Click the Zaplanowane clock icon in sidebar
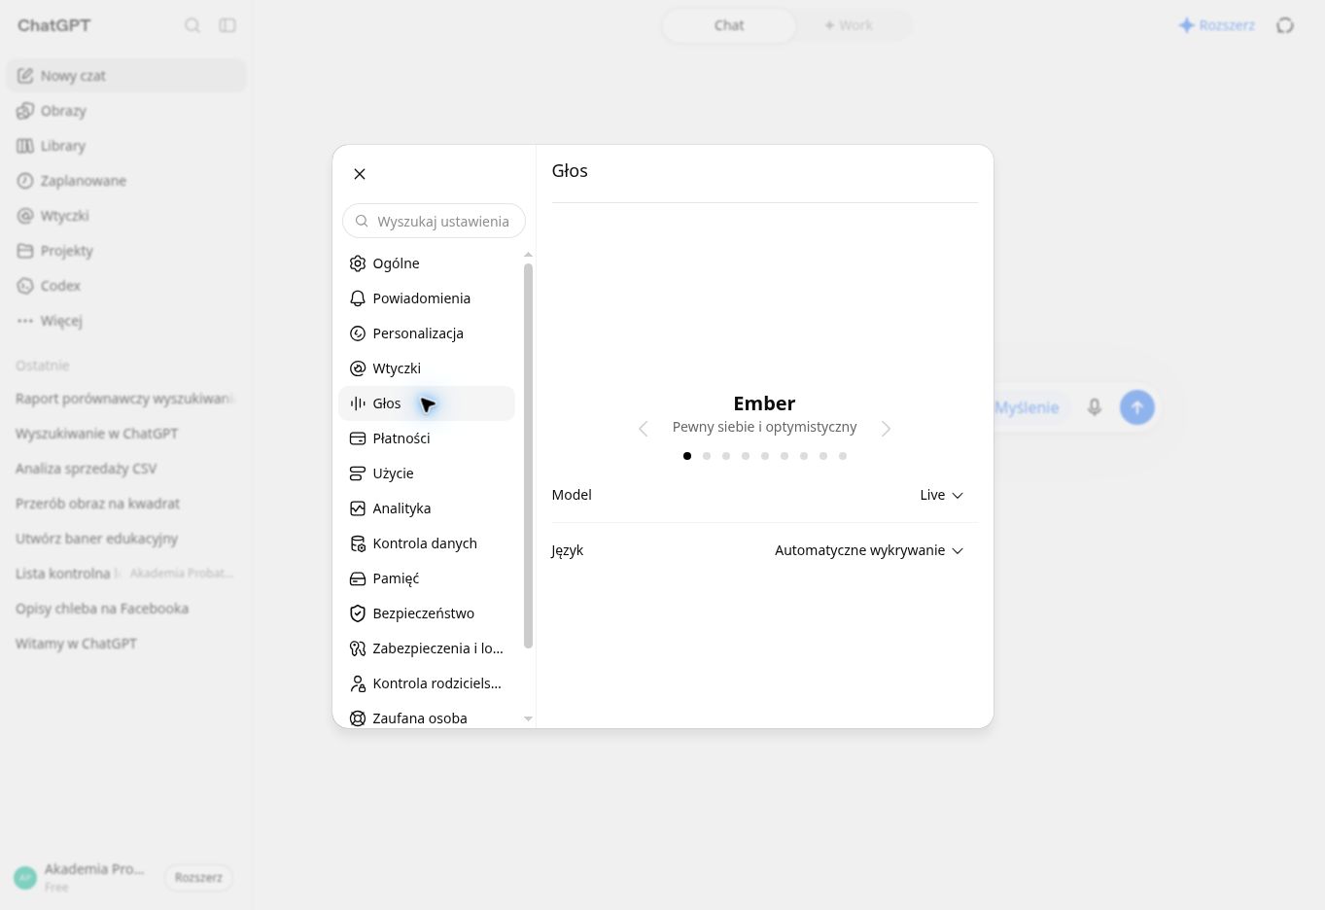This screenshot has height=910, width=1325. pos(25,181)
